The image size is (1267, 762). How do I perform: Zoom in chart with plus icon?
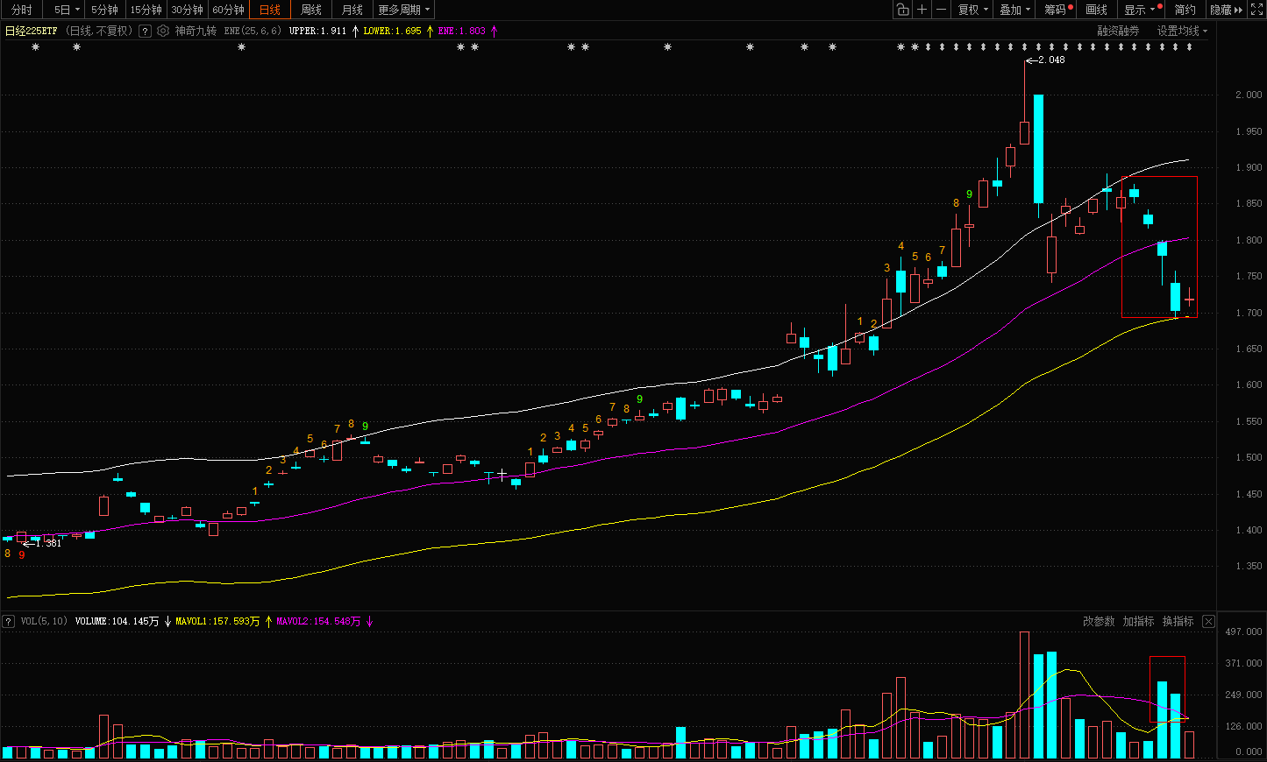(x=922, y=10)
